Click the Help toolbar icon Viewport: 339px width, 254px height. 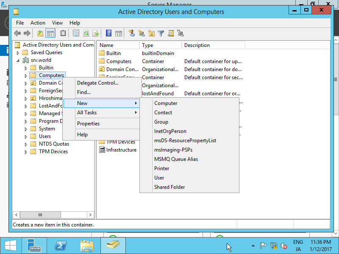109,33
